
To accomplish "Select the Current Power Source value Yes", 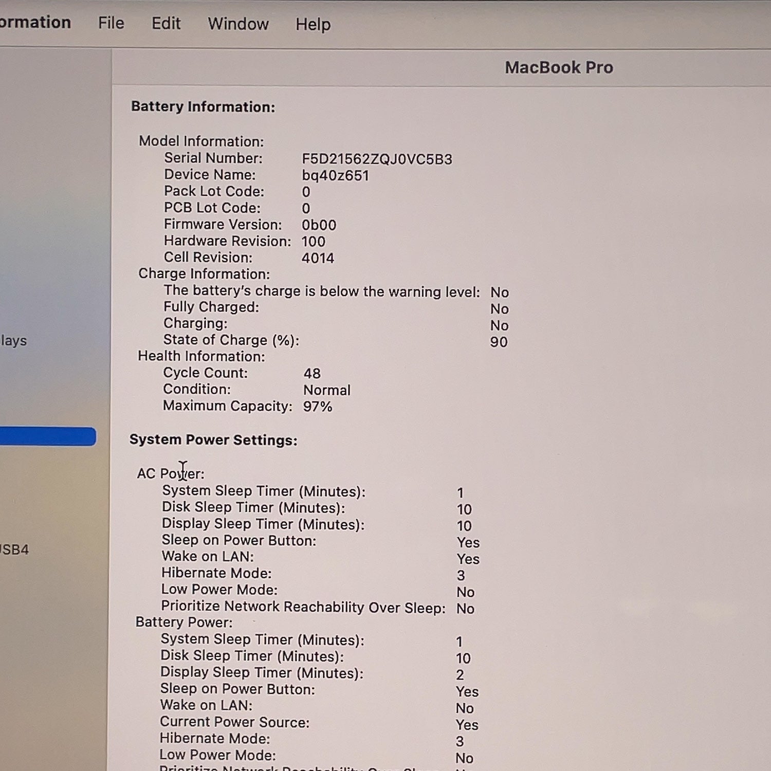I will click(467, 725).
